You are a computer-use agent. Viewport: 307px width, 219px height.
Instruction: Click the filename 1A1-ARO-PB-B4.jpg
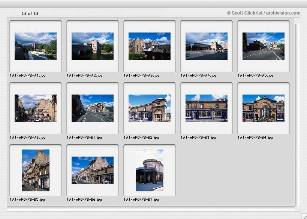tap(255, 138)
